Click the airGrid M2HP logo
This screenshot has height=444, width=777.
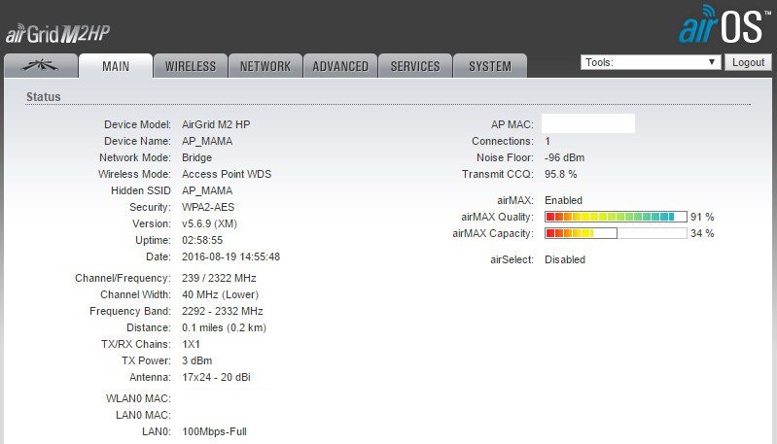(57, 34)
